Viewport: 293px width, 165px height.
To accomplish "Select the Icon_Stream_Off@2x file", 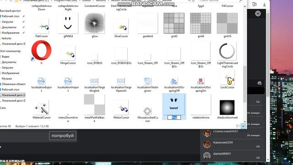I will click(174, 54).
